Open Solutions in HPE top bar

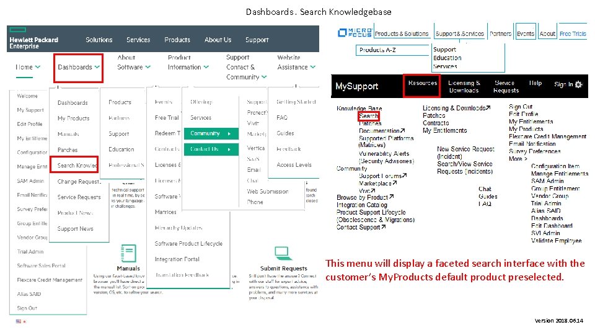[x=99, y=40]
